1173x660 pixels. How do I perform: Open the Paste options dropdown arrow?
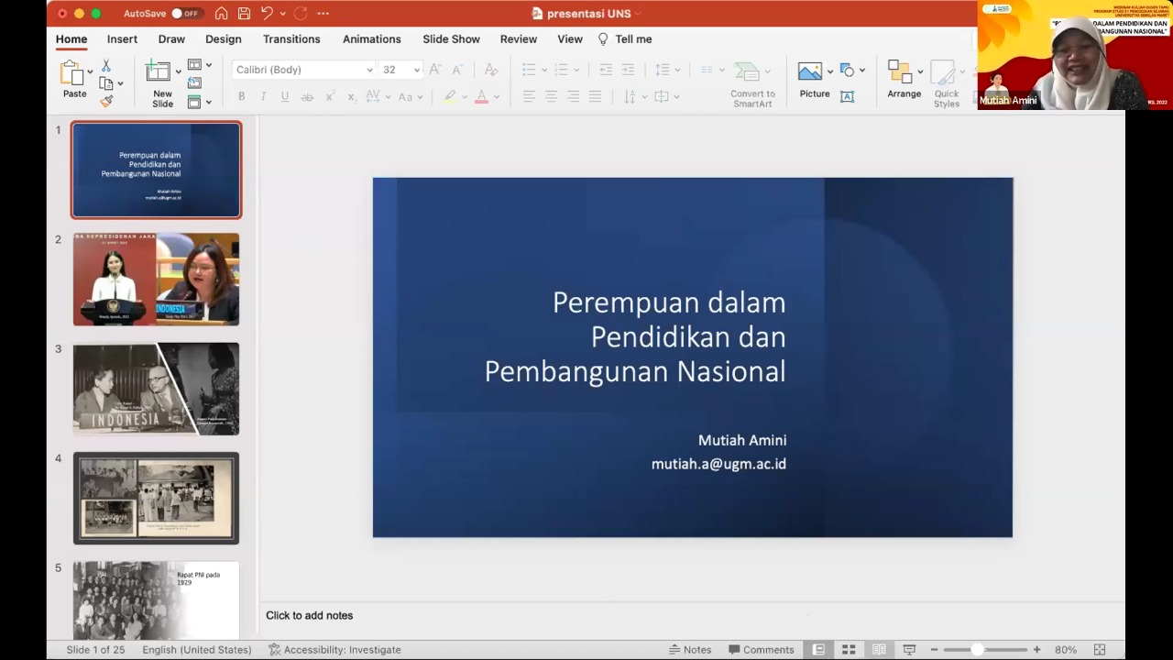coord(90,71)
